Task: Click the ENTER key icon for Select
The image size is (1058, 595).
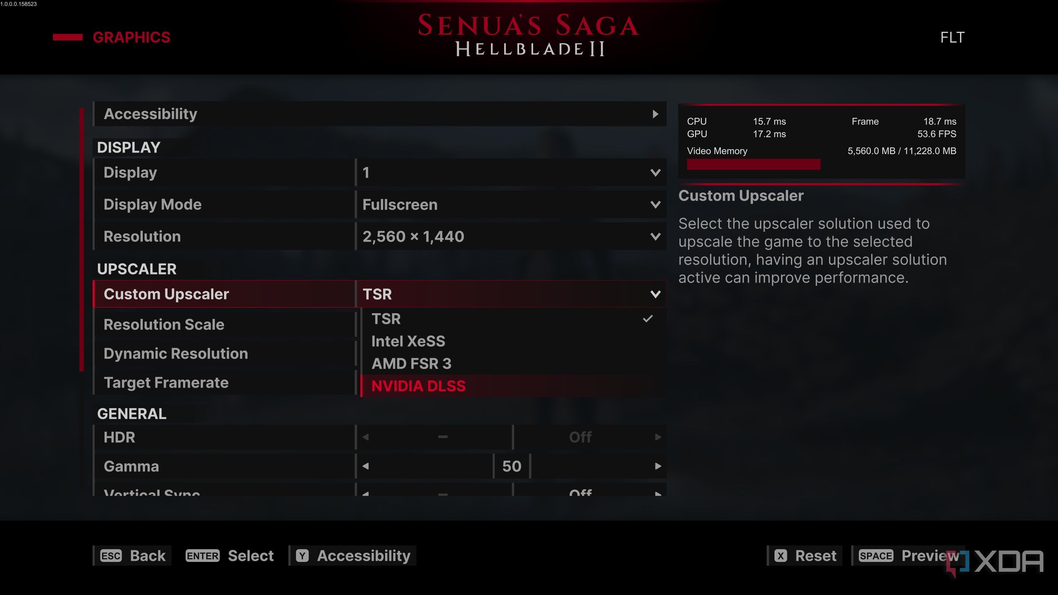Action: 203,556
